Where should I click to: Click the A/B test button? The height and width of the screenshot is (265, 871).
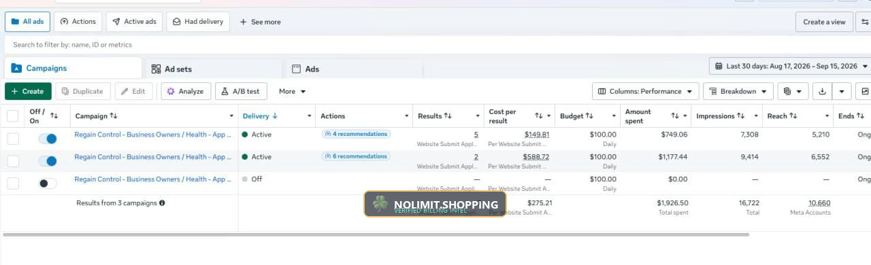click(x=241, y=91)
